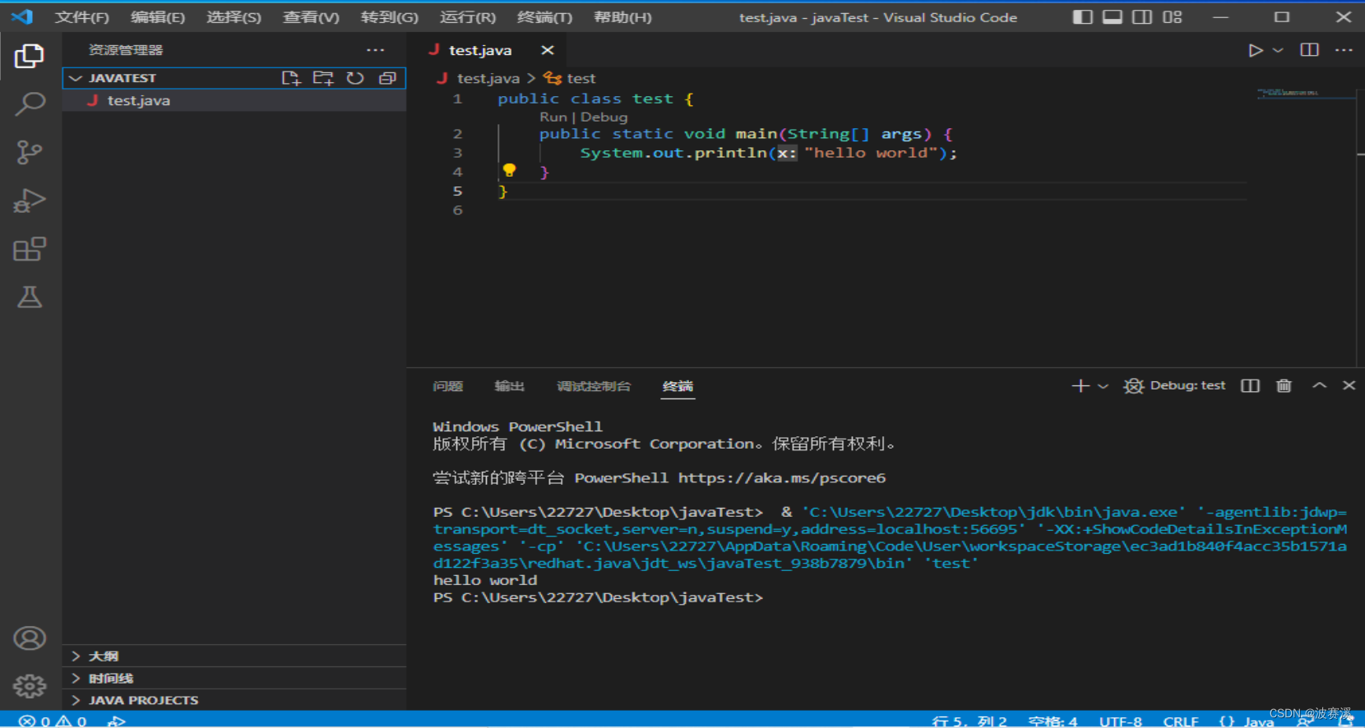This screenshot has height=728, width=1365.
Task: Open the Accounts menu icon
Action: click(x=30, y=638)
